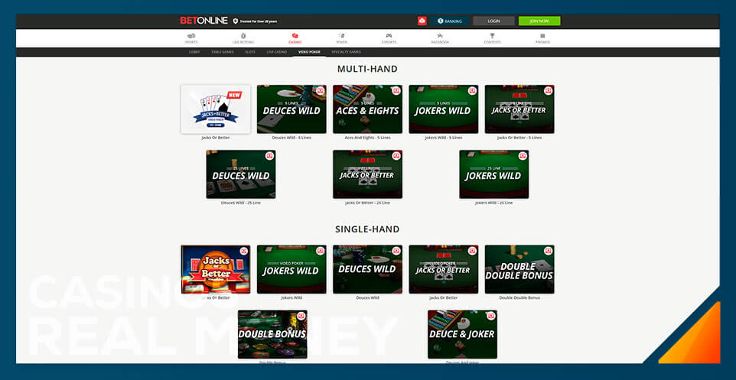
Task: Open Video Poker Jacks Or Better single-hand thumbnail
Action: (444, 269)
